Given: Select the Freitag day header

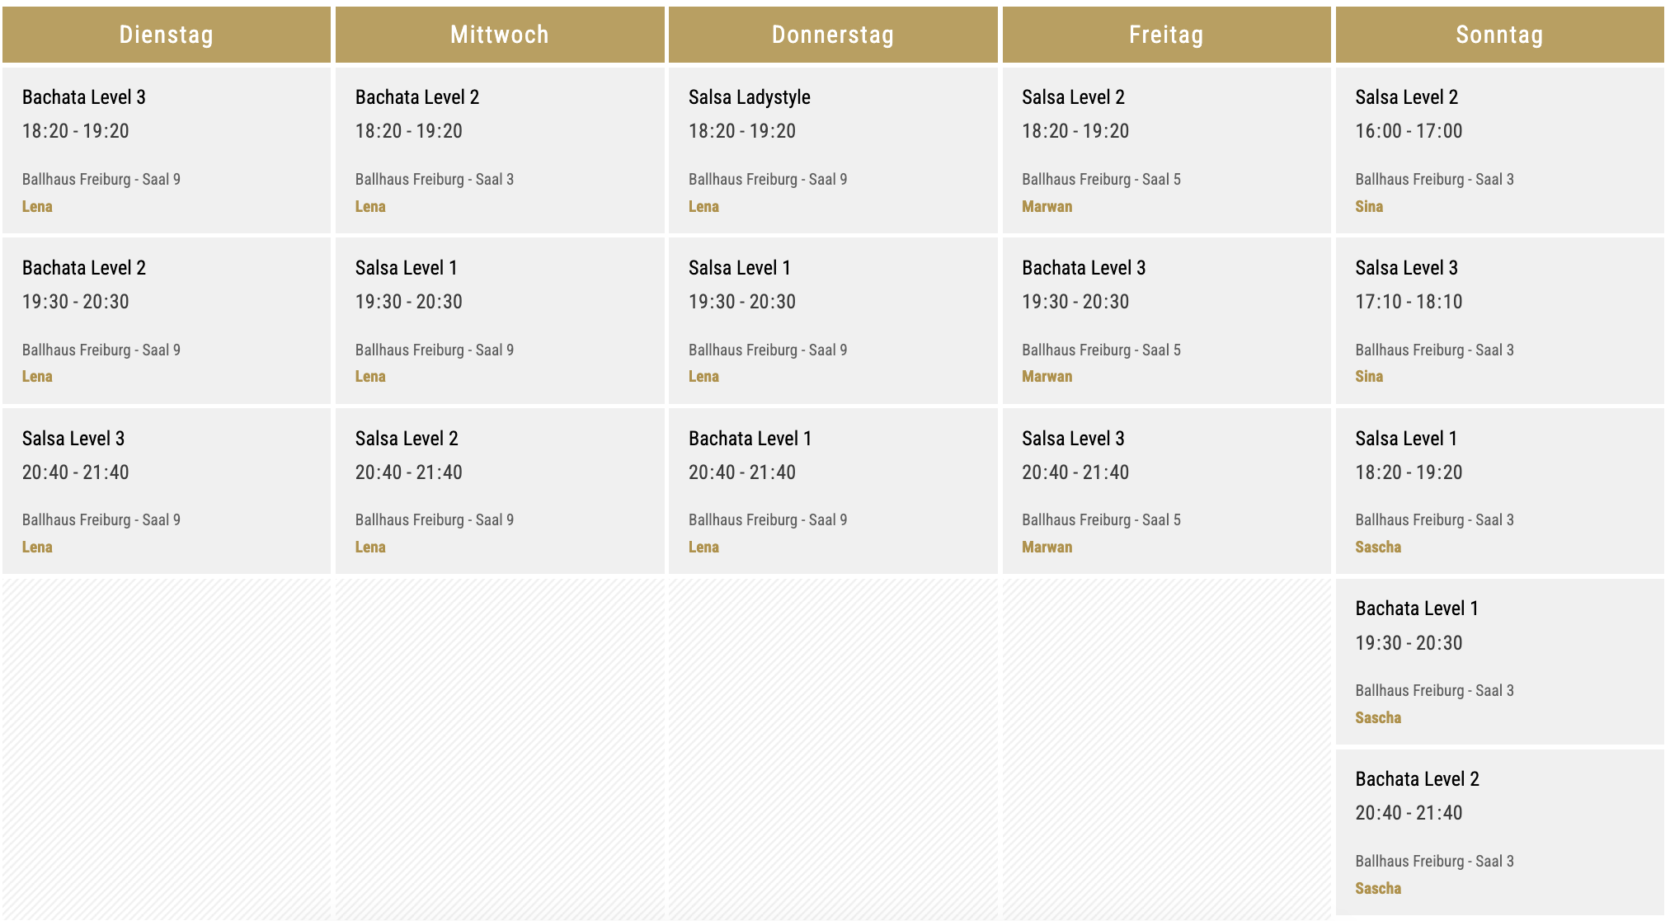Looking at the screenshot, I should (1165, 35).
